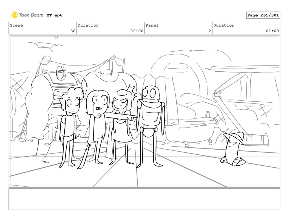
Task: Click the storyboard panel drawing thumbnail
Action: 144,111
